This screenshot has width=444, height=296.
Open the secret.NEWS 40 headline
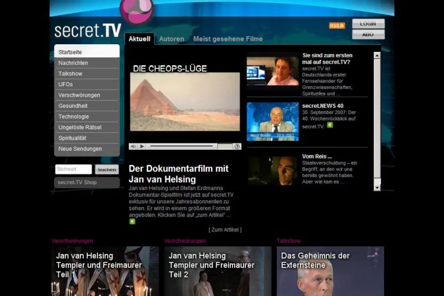point(323,106)
